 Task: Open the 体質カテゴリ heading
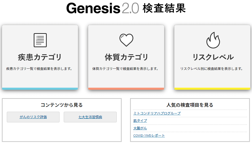(x=126, y=57)
